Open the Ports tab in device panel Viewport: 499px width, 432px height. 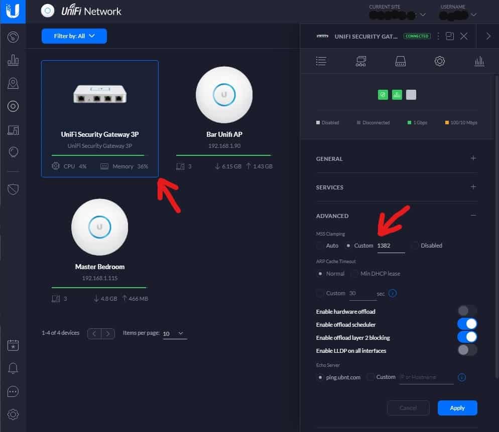(400, 61)
